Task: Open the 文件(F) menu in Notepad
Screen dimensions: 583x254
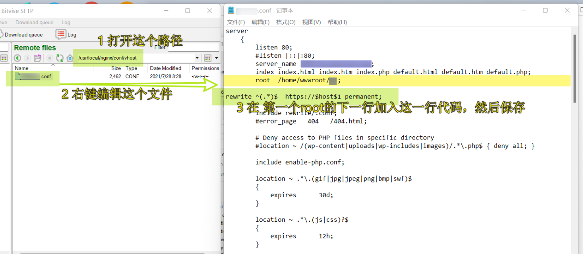Action: [x=236, y=22]
